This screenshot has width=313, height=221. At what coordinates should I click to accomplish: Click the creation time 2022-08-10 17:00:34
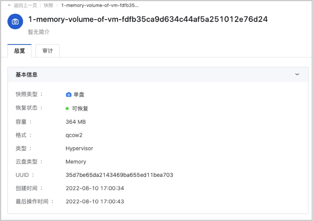pyautogui.click(x=95, y=188)
